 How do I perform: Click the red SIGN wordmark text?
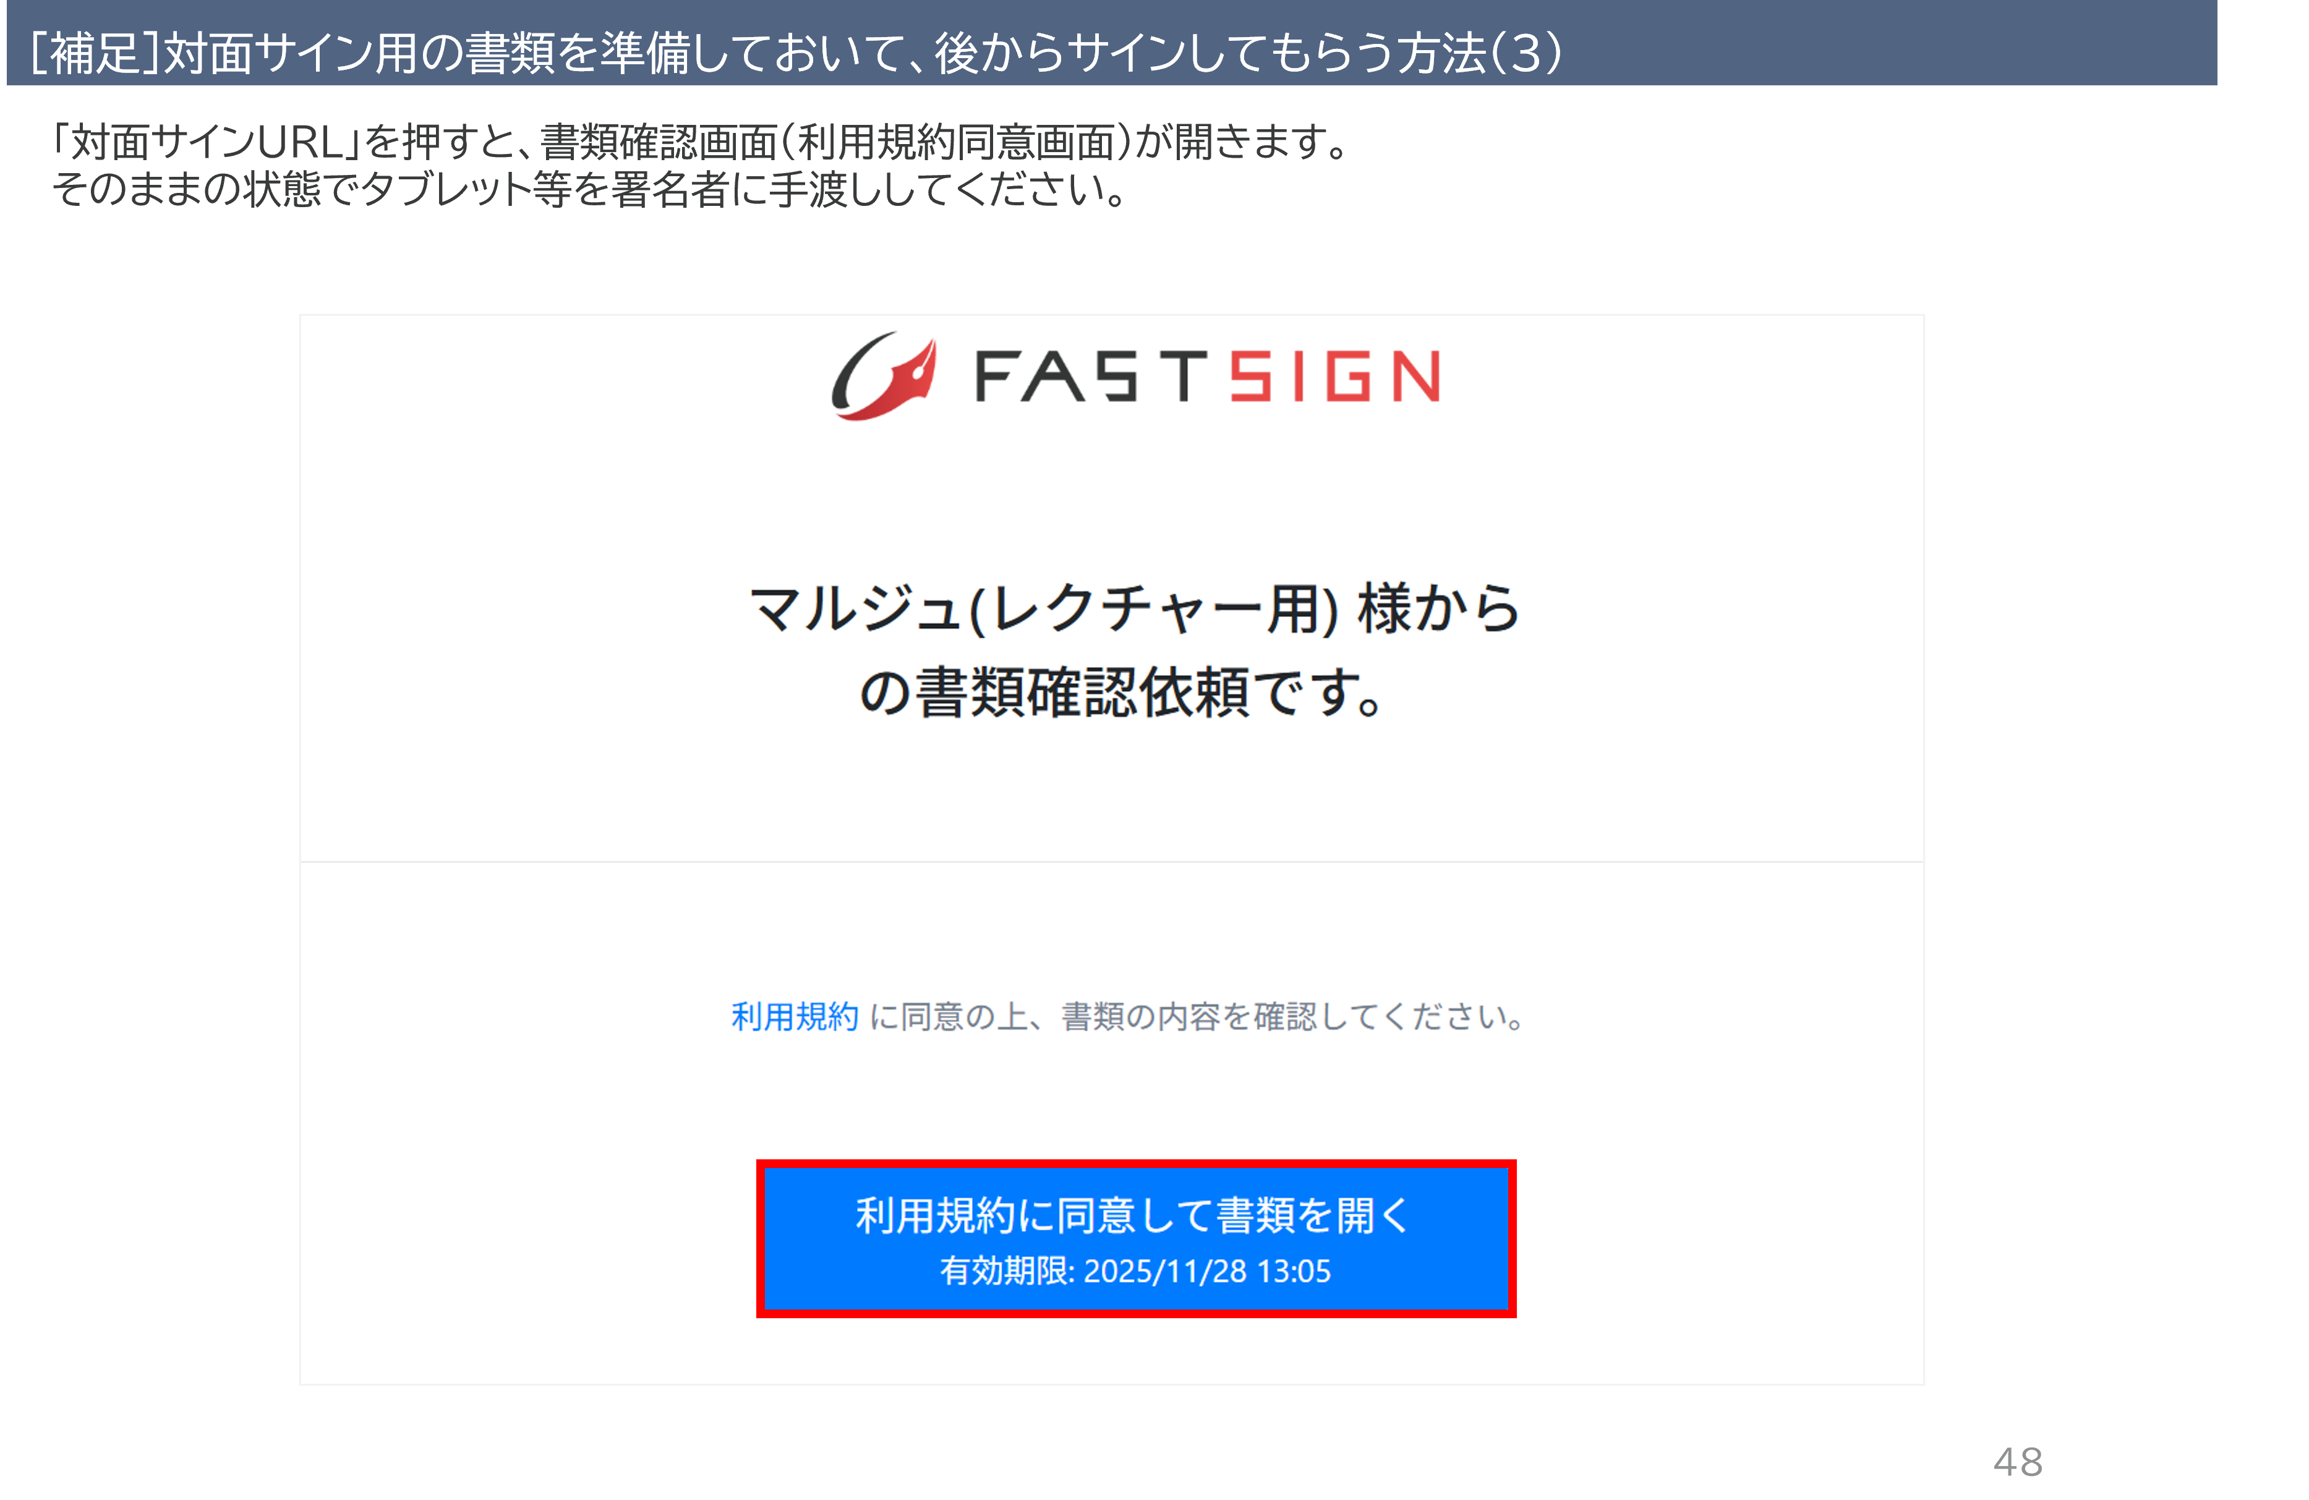[1335, 377]
